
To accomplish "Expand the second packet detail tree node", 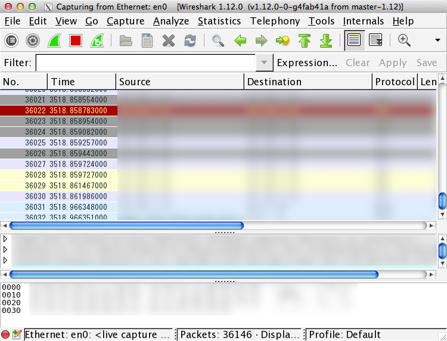I will tap(5, 249).
